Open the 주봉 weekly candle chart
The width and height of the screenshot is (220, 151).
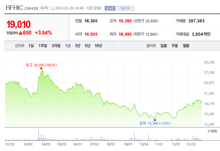175,46
